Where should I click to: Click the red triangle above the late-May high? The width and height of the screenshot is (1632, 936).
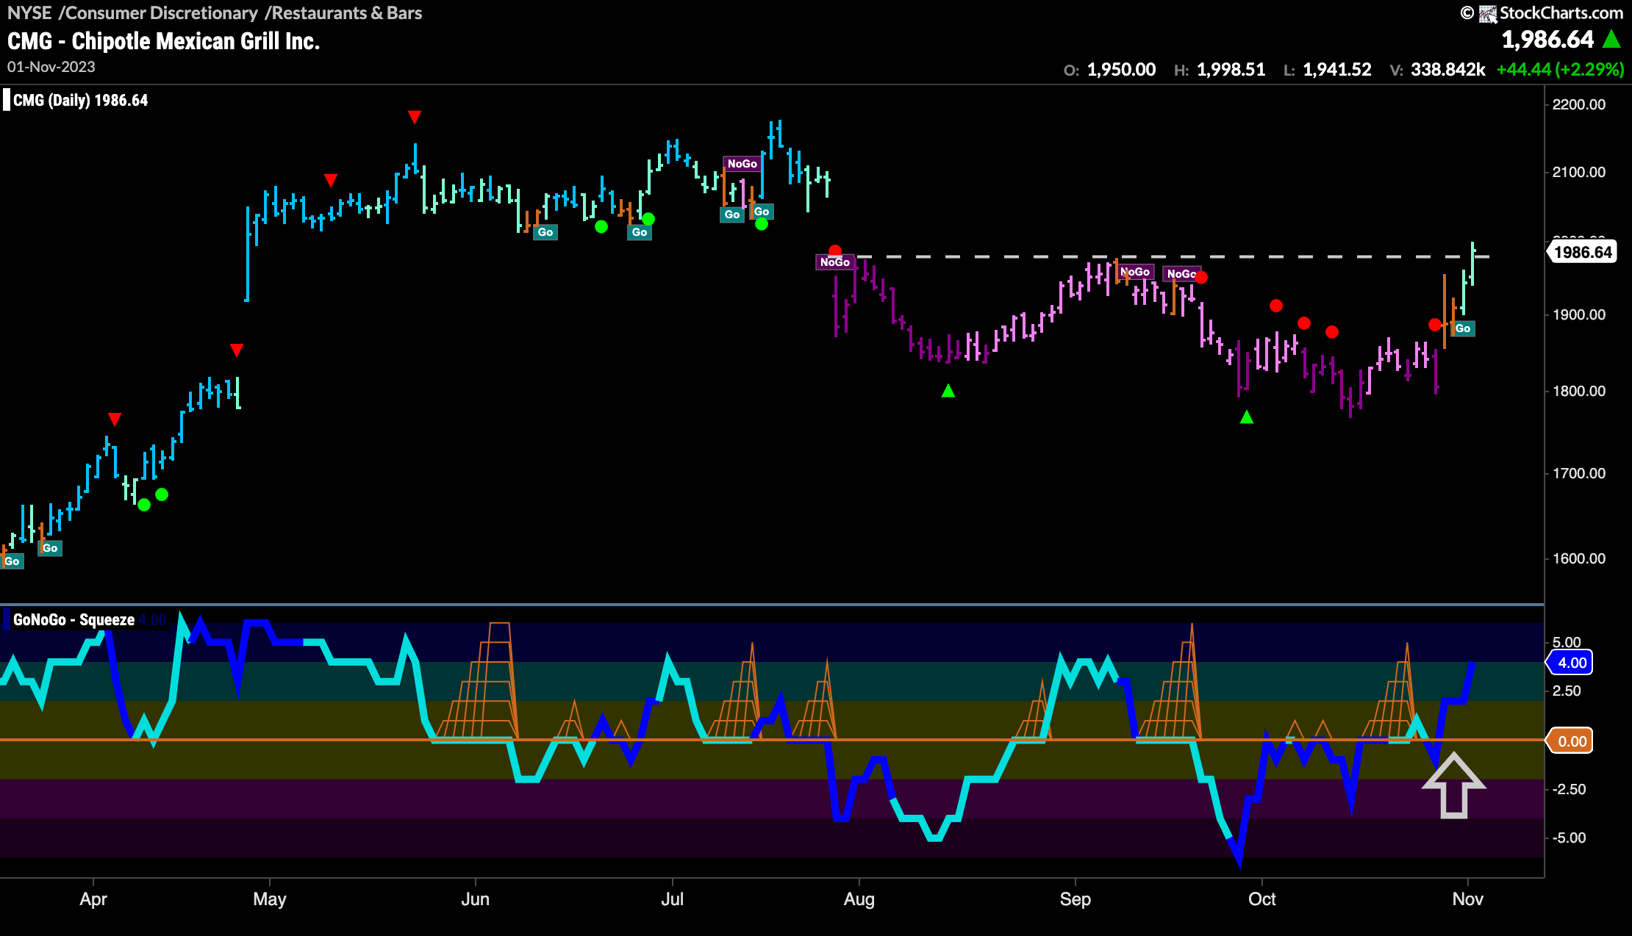point(415,117)
